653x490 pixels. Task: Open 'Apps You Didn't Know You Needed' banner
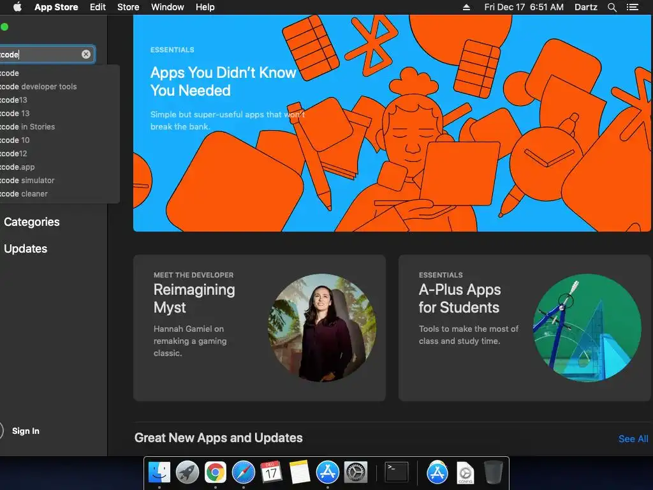point(392,123)
